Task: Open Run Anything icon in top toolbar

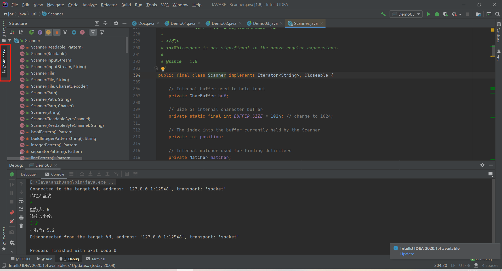Action: pos(489,14)
